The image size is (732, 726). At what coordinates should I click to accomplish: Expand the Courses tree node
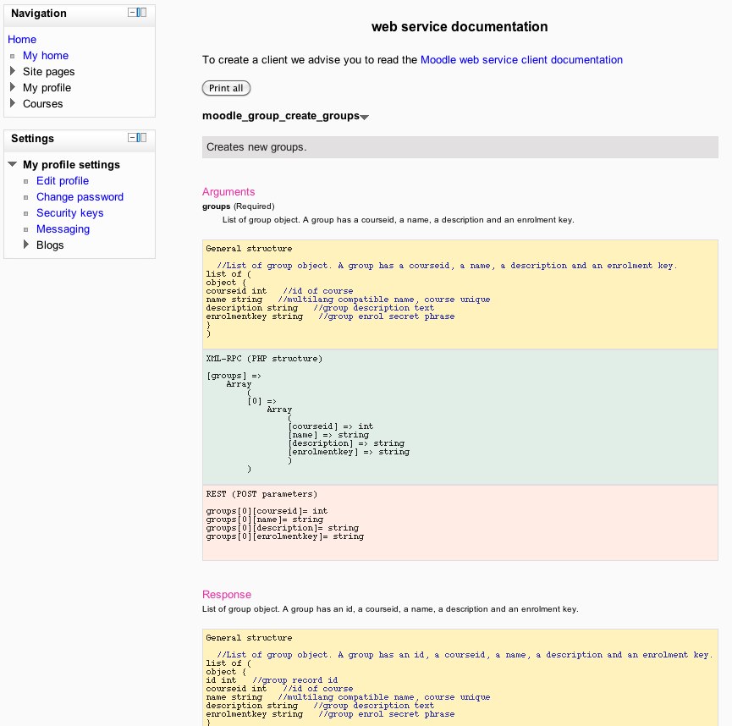point(13,104)
